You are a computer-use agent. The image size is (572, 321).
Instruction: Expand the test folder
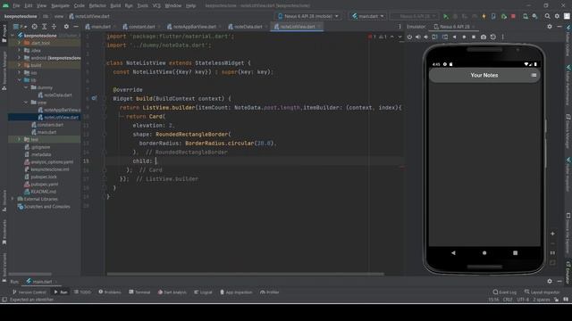20,139
